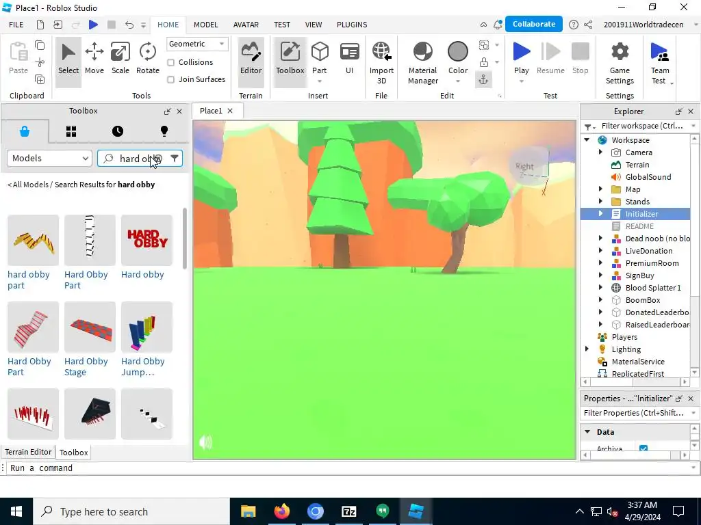This screenshot has width=701, height=525.
Task: Click the Copy icon in Clipboard
Action: (x=40, y=45)
